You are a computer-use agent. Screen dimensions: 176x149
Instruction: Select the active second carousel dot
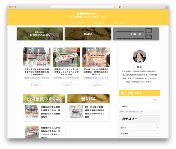pos(64,92)
